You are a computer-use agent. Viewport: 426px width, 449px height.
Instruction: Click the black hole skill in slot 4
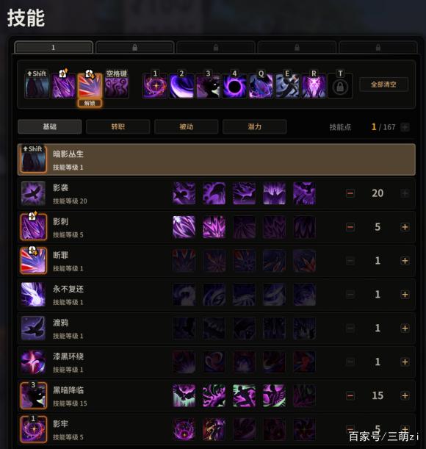tap(234, 86)
